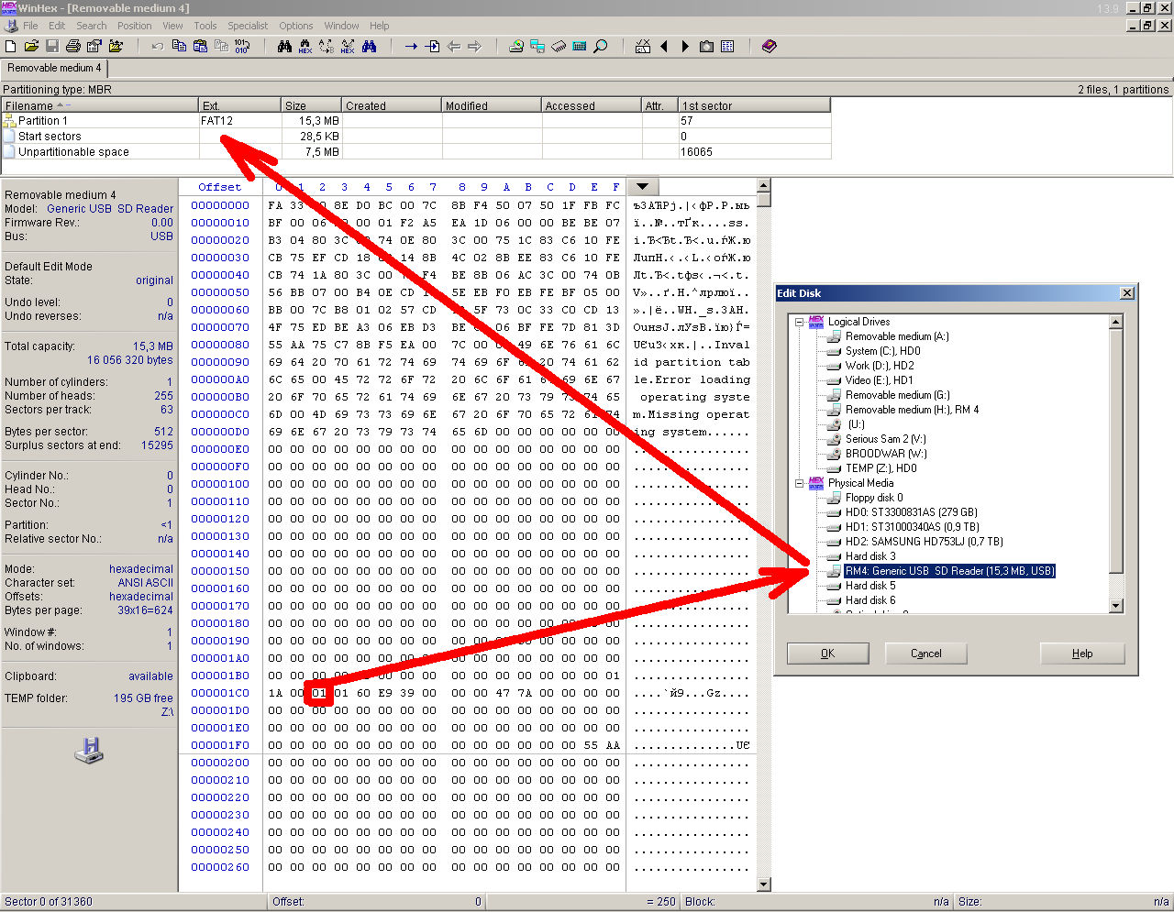Select the Removable medium 4 tab
This screenshot has height=912, width=1174.
click(x=54, y=68)
